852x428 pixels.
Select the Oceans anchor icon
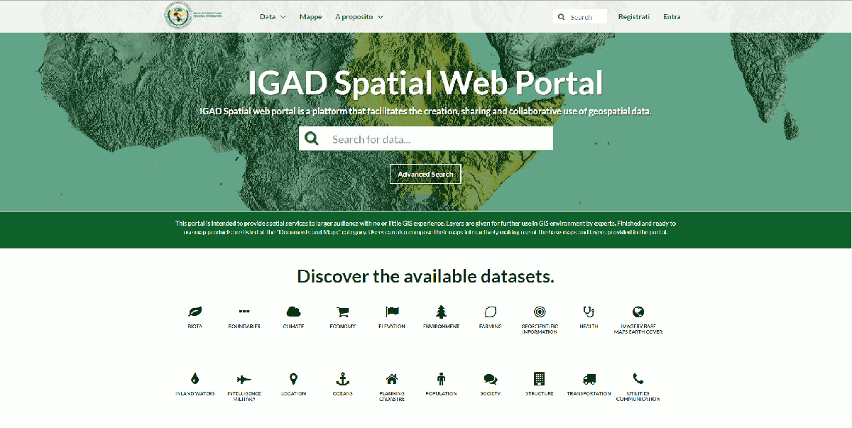pos(342,379)
